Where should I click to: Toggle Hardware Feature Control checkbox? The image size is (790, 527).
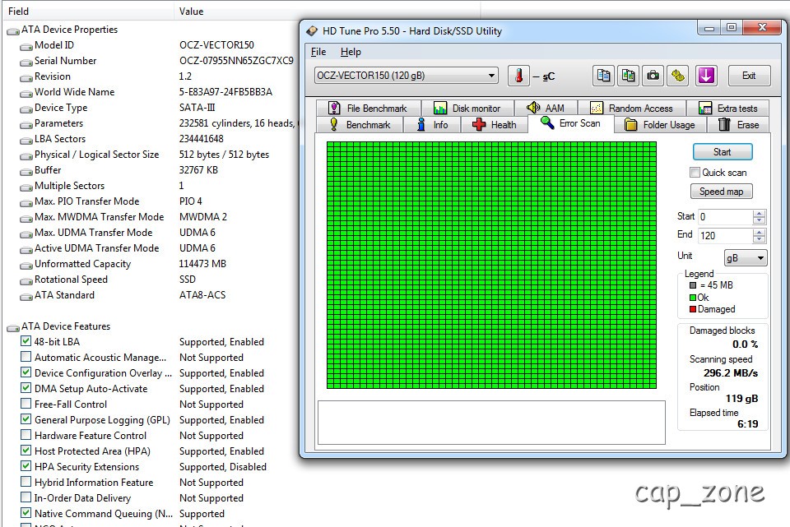point(26,435)
